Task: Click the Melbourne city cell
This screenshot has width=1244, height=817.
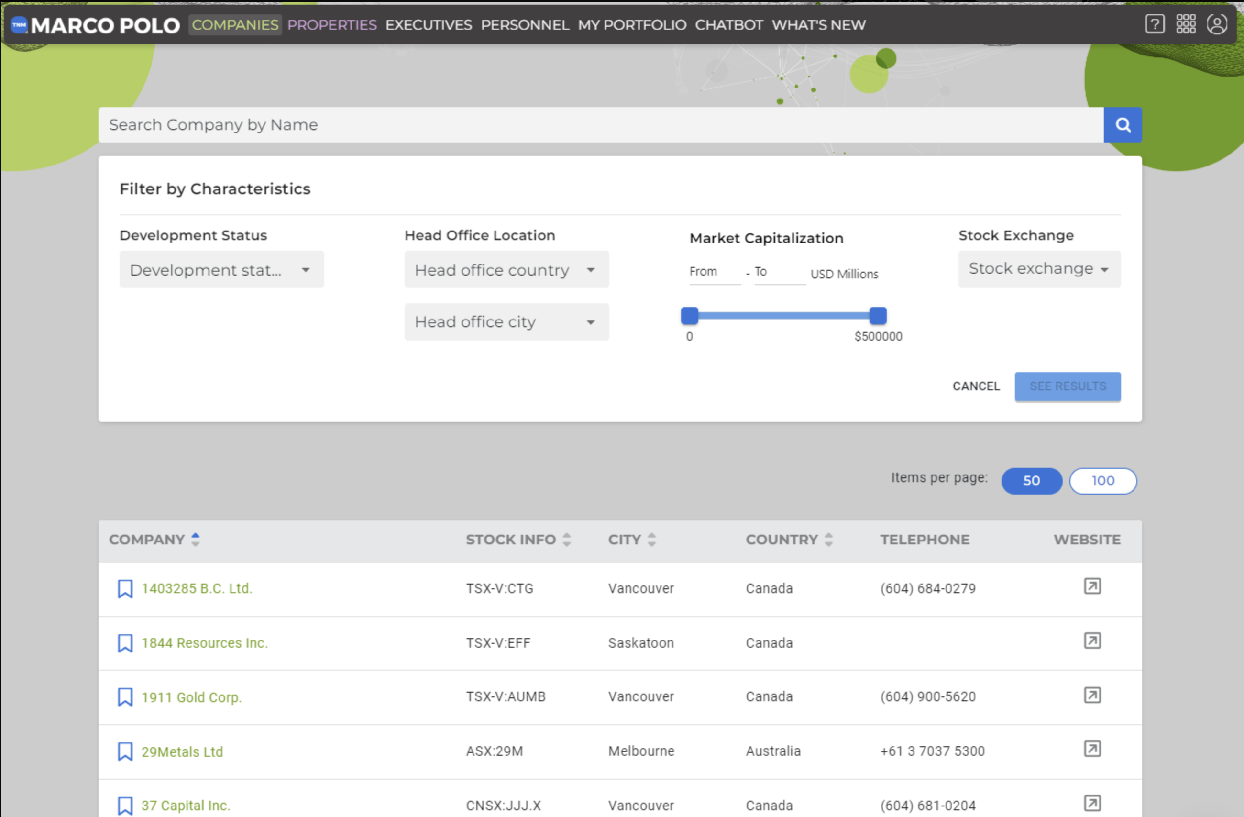Action: (641, 751)
